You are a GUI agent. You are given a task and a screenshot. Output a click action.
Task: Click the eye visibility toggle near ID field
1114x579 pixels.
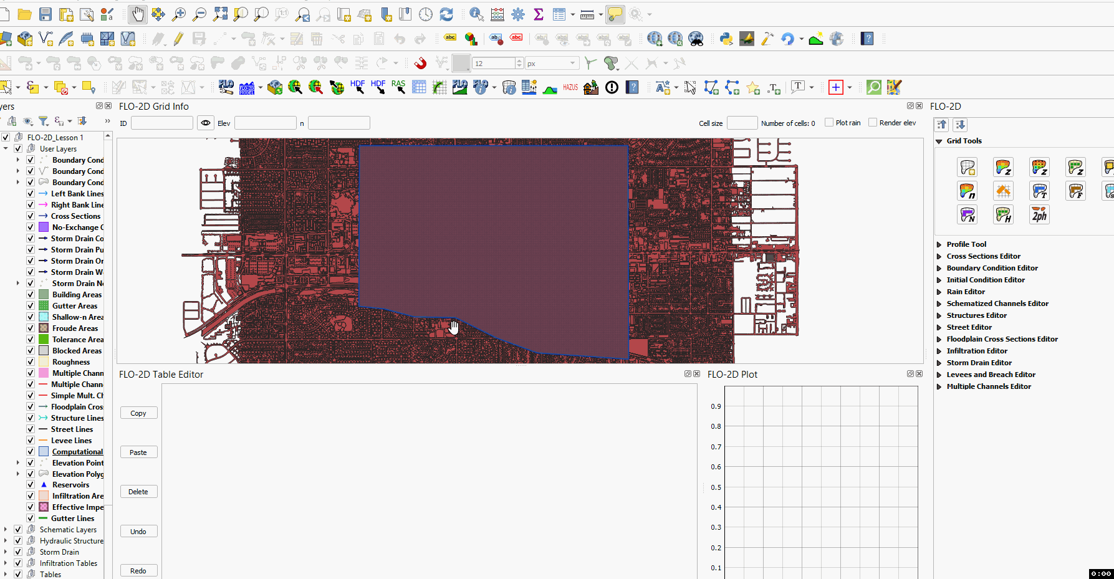coord(205,122)
